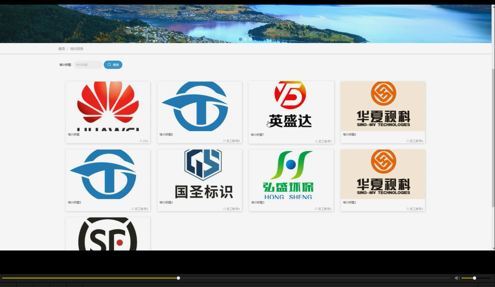Click the user icon beside 222

141,141
